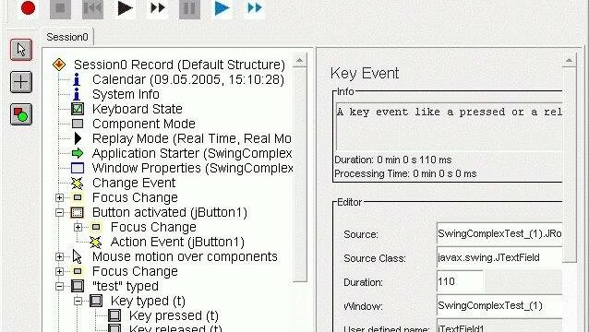Click the blue window icon for Window Properties

(78, 168)
